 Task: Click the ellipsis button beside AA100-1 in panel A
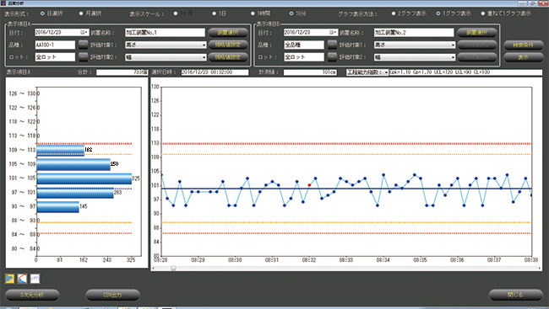[83, 45]
